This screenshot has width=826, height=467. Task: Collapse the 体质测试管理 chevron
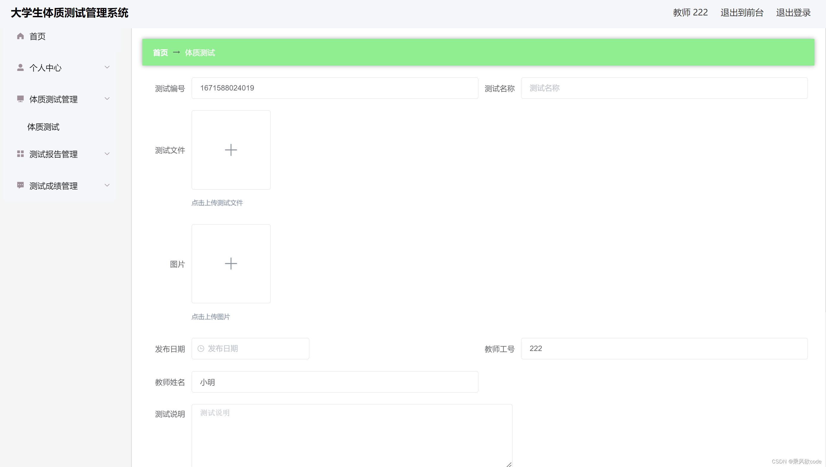(x=107, y=99)
